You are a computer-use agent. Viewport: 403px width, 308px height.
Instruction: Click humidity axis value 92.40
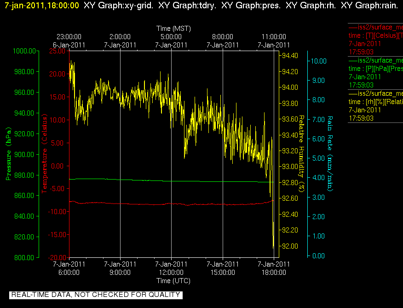pos(290,215)
